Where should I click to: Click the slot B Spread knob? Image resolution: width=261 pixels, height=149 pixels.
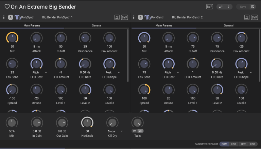(144, 90)
